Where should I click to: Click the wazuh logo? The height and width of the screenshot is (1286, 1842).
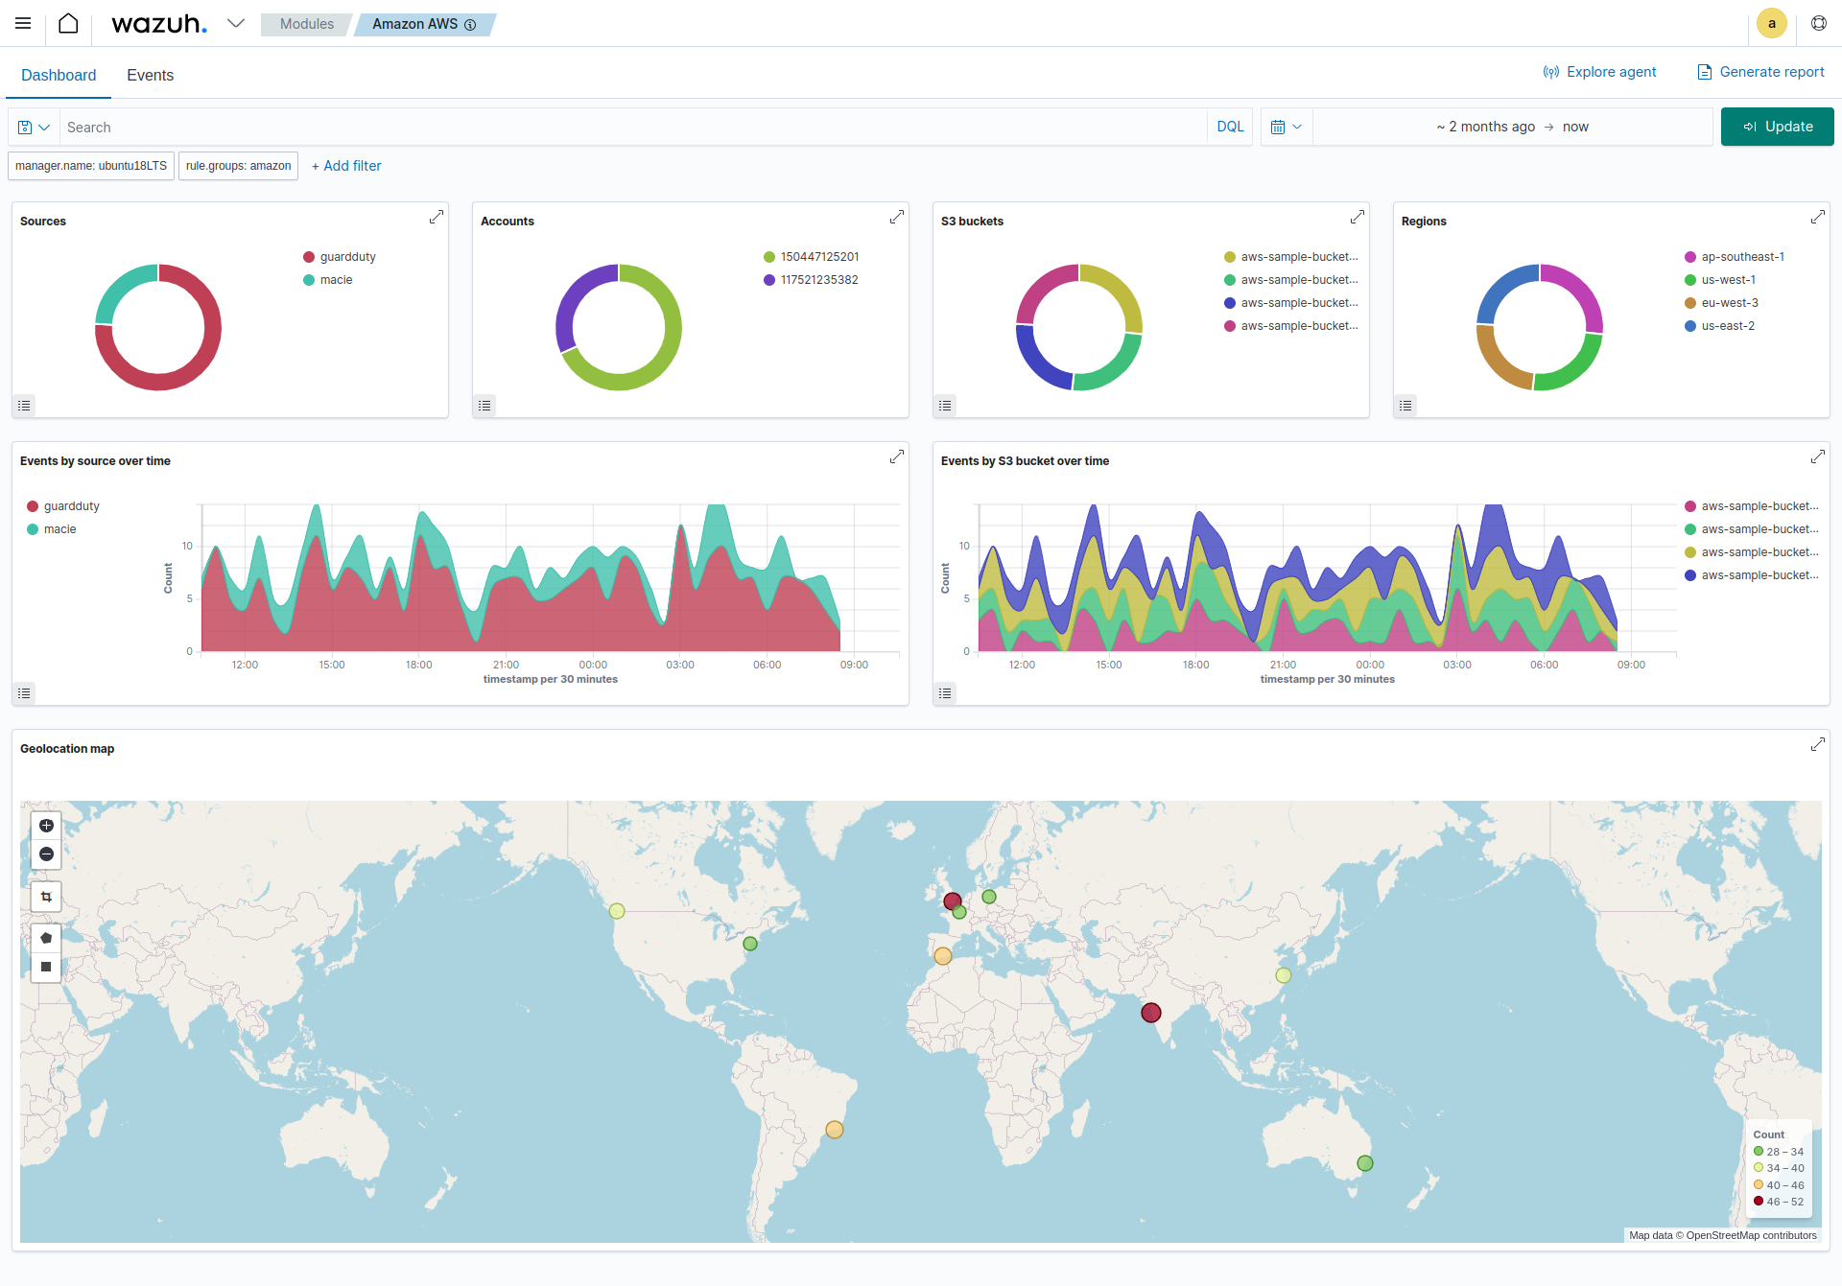tap(158, 24)
